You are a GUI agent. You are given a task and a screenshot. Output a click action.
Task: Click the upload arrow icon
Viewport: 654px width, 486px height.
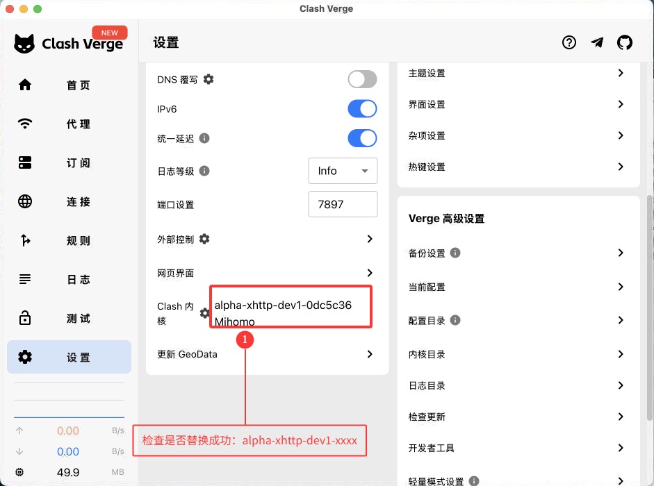click(x=19, y=430)
